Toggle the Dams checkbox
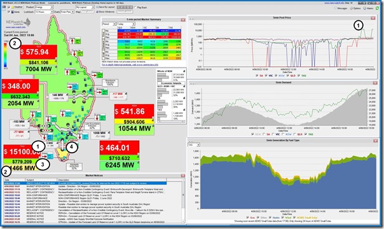This screenshot has height=229, width=384. coord(9,11)
